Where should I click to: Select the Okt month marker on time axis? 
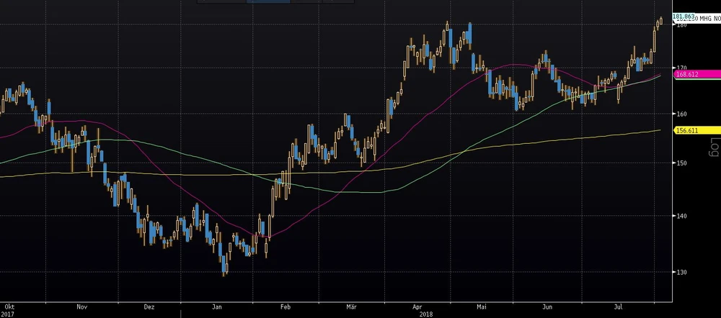[7, 306]
